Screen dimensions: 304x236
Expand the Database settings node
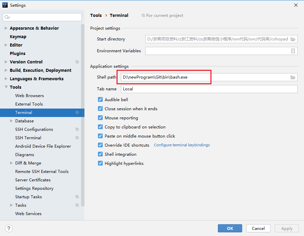11,121
